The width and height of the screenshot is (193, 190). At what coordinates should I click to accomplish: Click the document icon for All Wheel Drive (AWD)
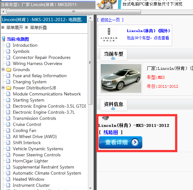pyautogui.click(x=8, y=136)
